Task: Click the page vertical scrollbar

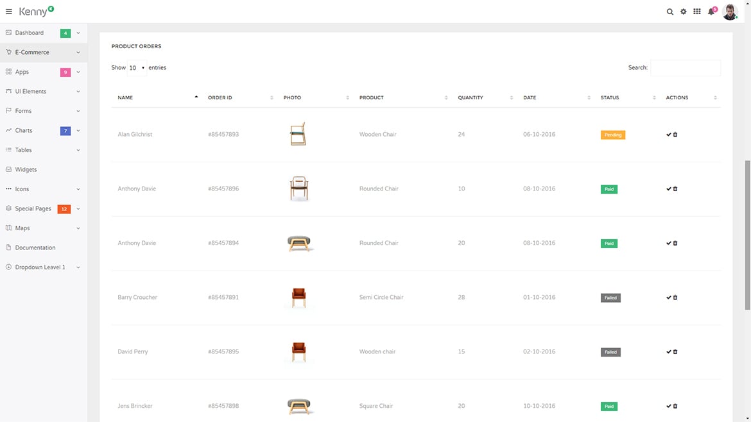Action: click(747, 235)
